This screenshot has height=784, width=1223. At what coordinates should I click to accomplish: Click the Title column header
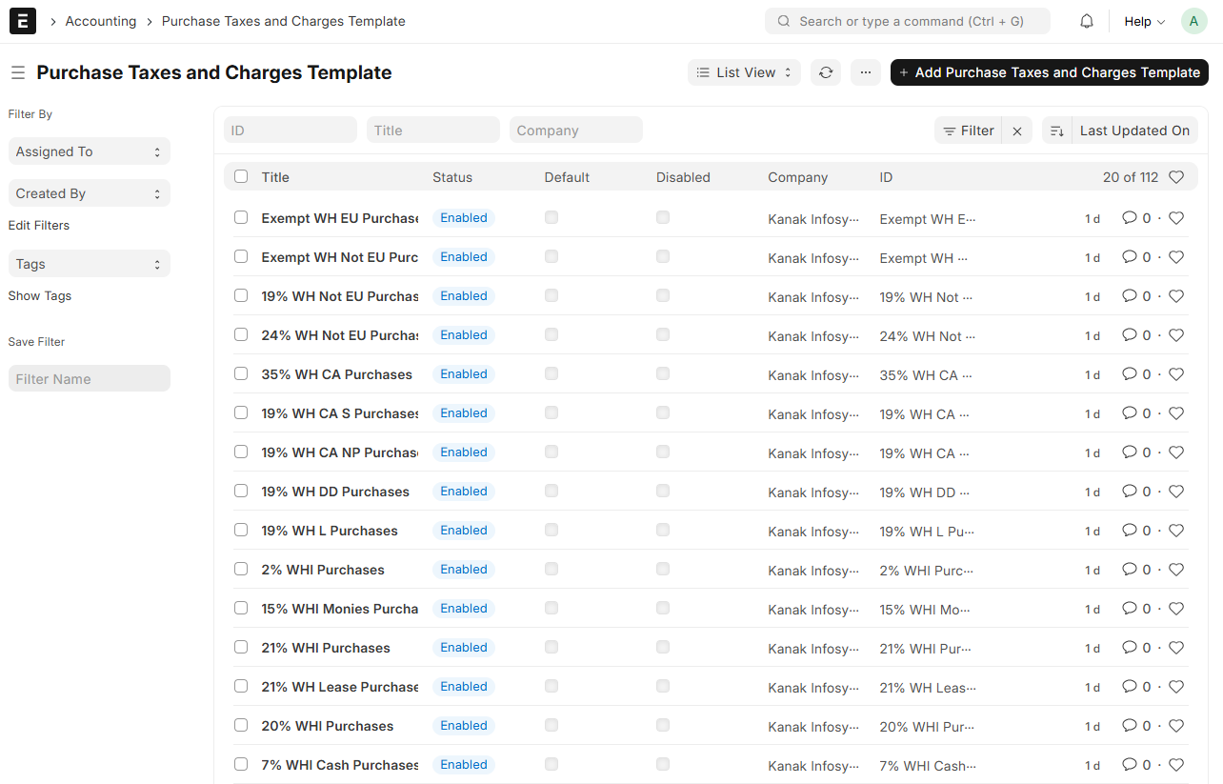coord(275,177)
